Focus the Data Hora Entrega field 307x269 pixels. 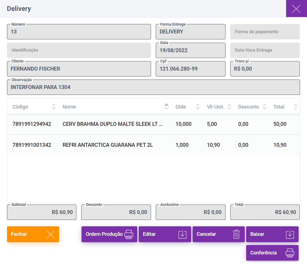(x=265, y=50)
